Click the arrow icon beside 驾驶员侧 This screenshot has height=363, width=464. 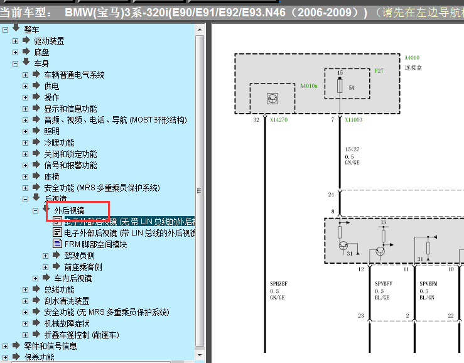[57, 254]
